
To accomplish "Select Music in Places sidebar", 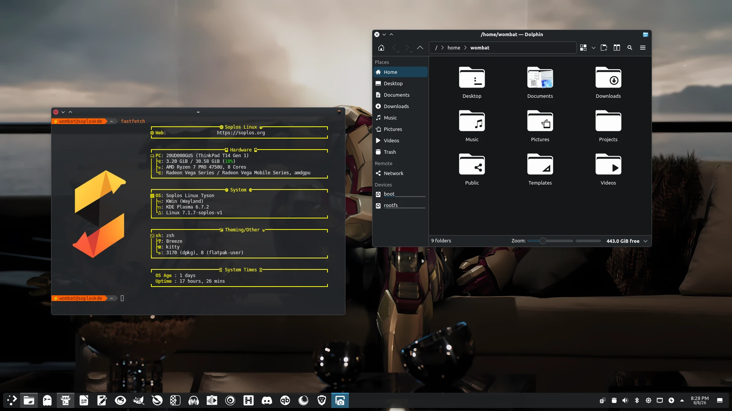I will coord(400,118).
